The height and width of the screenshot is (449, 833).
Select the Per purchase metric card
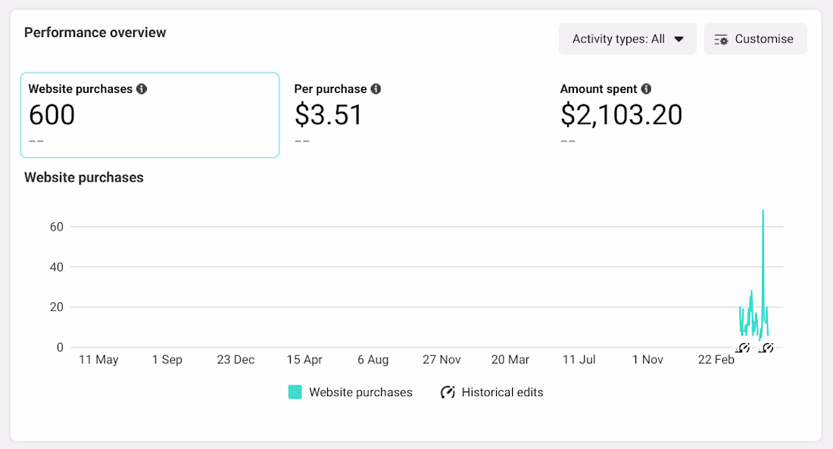(416, 115)
